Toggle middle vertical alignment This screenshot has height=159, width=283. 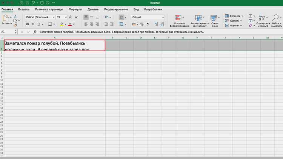pos(92,17)
